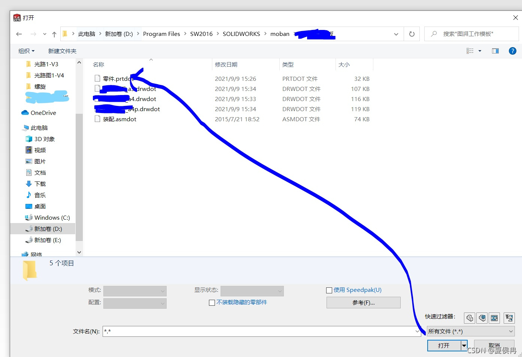Open the 光路1-V3 folder
This screenshot has width=522, height=357.
click(x=42, y=64)
